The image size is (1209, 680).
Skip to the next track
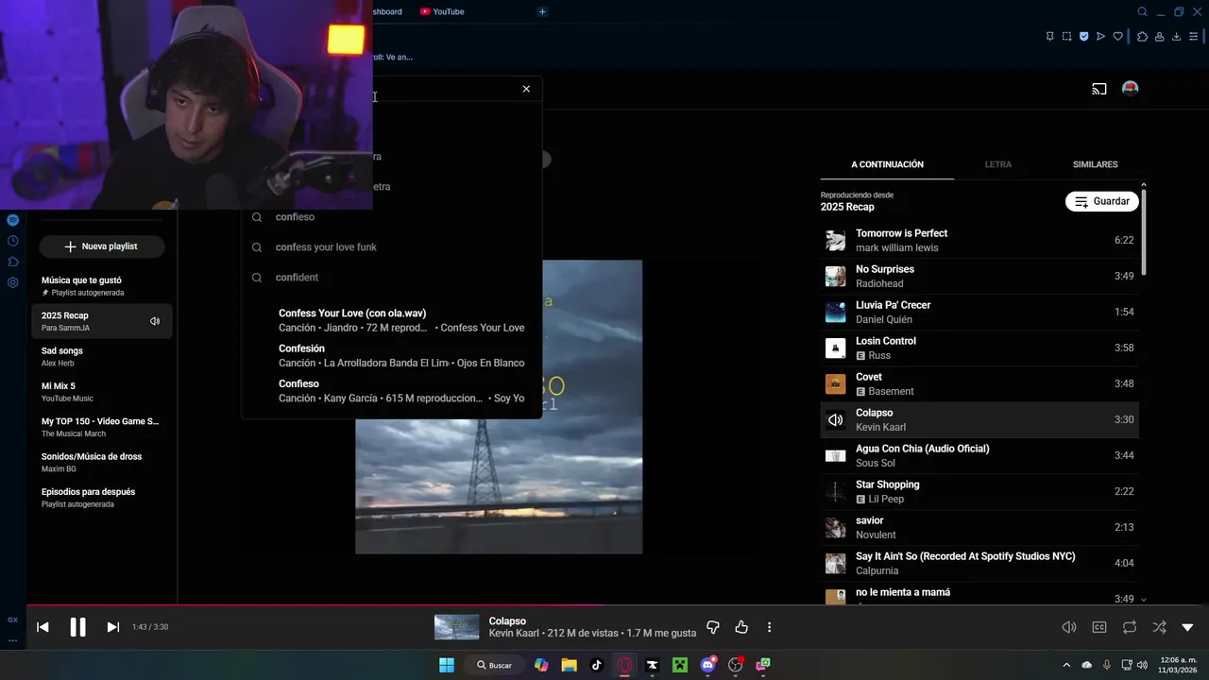[112, 627]
